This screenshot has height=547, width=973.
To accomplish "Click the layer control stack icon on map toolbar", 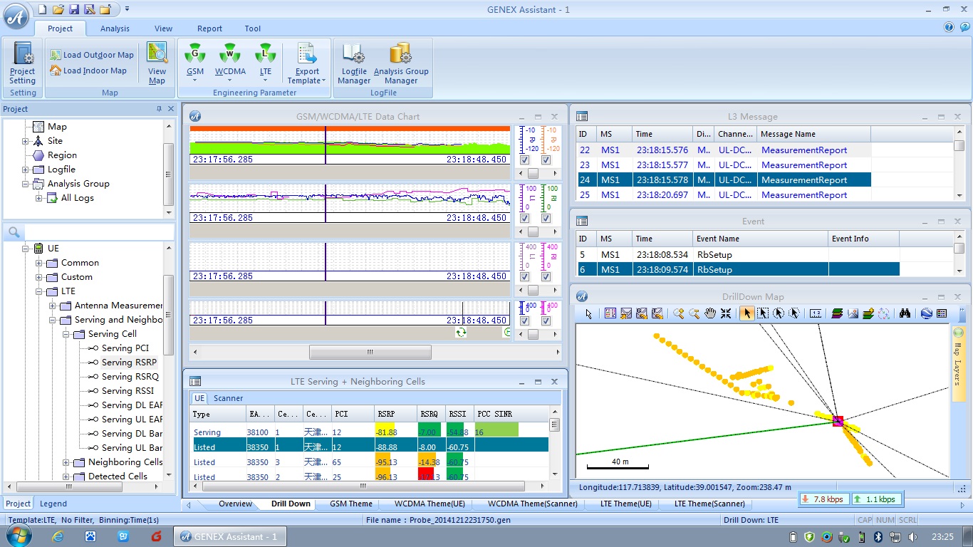I will 837,313.
